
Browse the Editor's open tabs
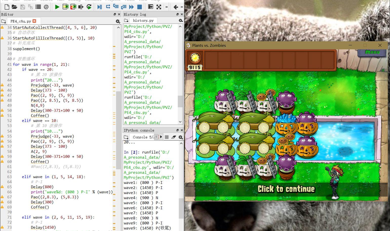click(x=4, y=21)
